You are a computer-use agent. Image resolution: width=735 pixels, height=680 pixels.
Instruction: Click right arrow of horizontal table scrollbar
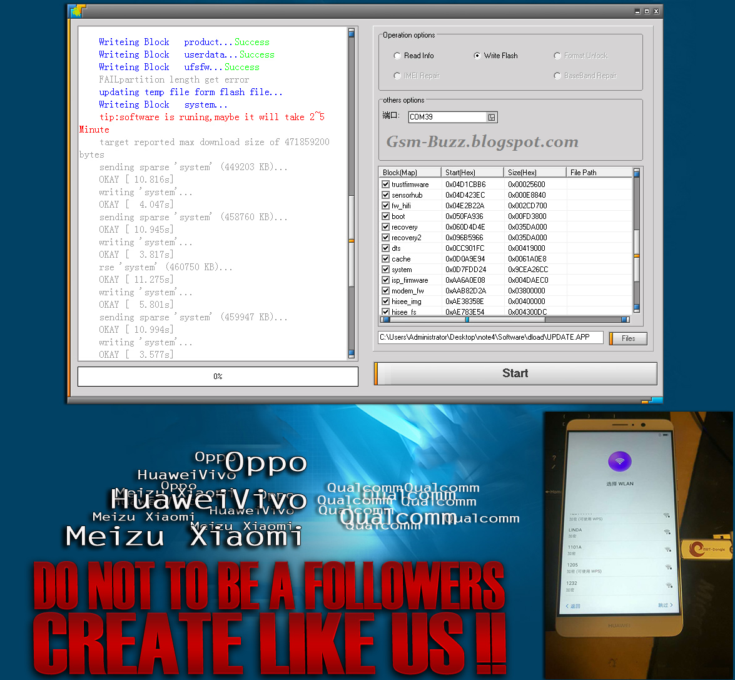tap(625, 320)
